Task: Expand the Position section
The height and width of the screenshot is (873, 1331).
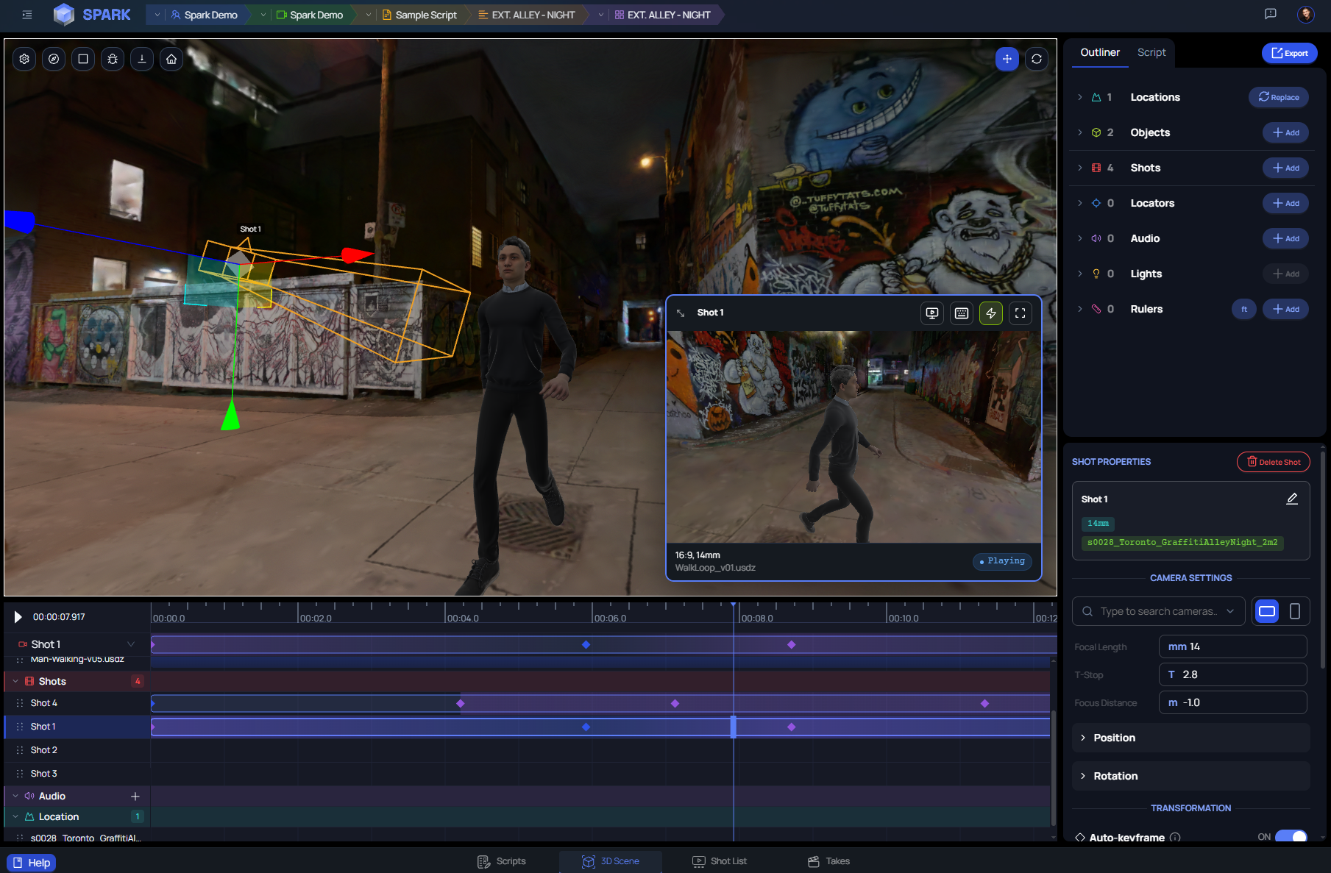Action: click(1190, 738)
